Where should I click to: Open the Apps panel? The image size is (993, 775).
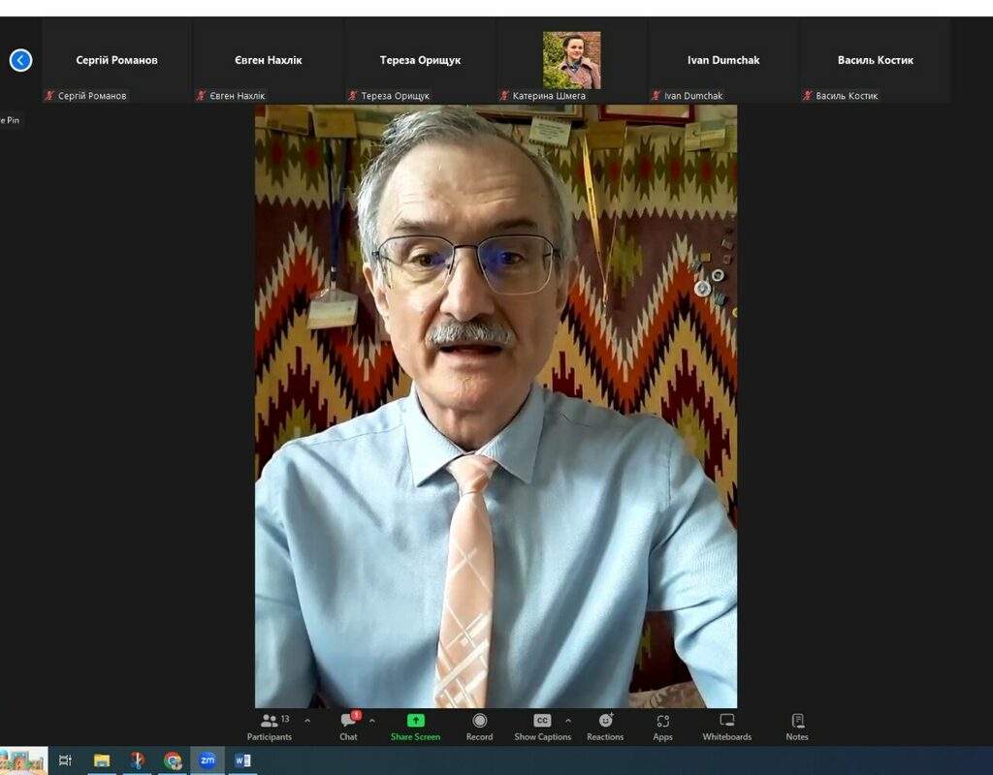tap(662, 727)
